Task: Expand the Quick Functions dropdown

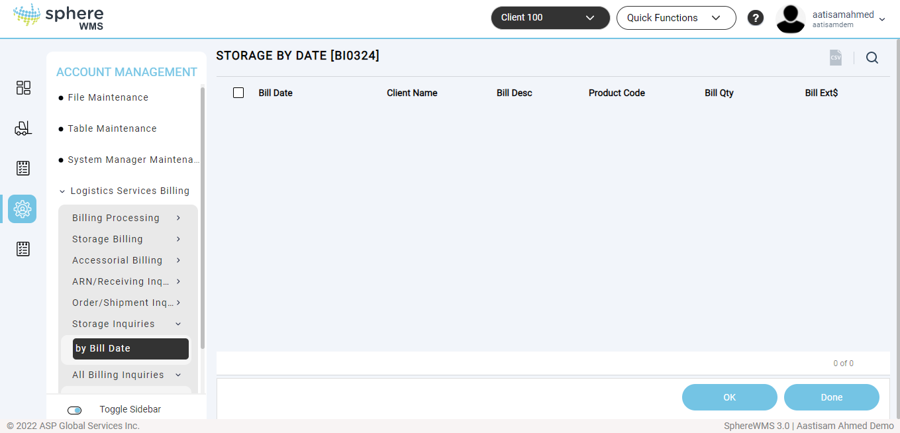Action: (x=675, y=18)
